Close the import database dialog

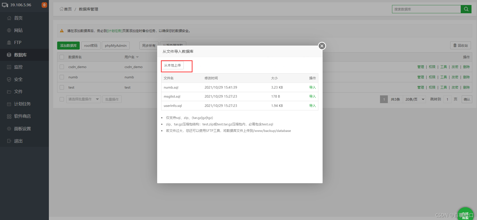point(322,46)
